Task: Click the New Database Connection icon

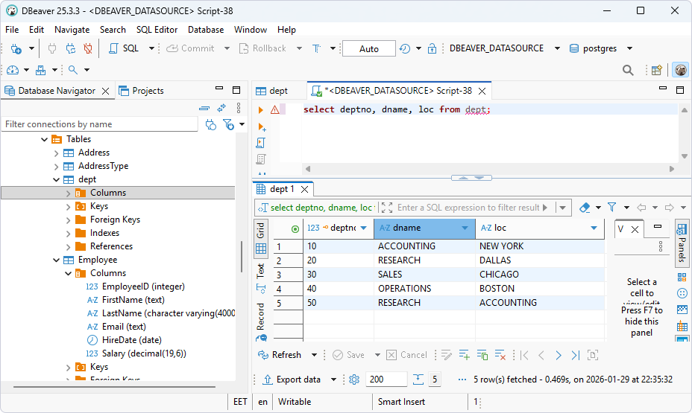Action: (16, 48)
